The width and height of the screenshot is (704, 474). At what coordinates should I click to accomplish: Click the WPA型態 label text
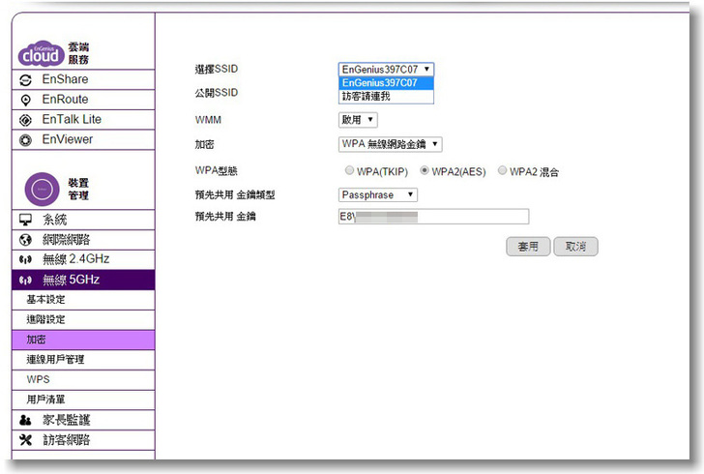[x=216, y=170]
